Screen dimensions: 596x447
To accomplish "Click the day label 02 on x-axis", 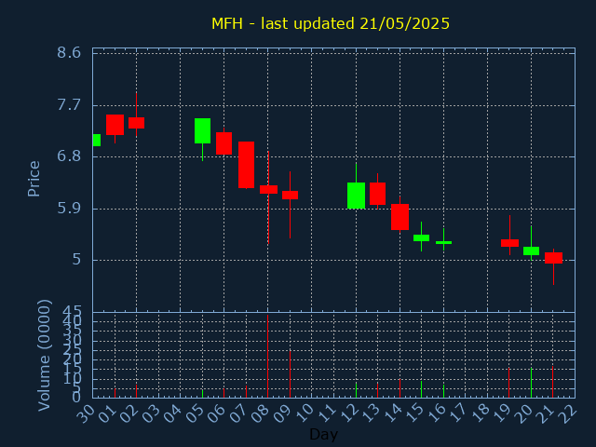I will 129,413.
